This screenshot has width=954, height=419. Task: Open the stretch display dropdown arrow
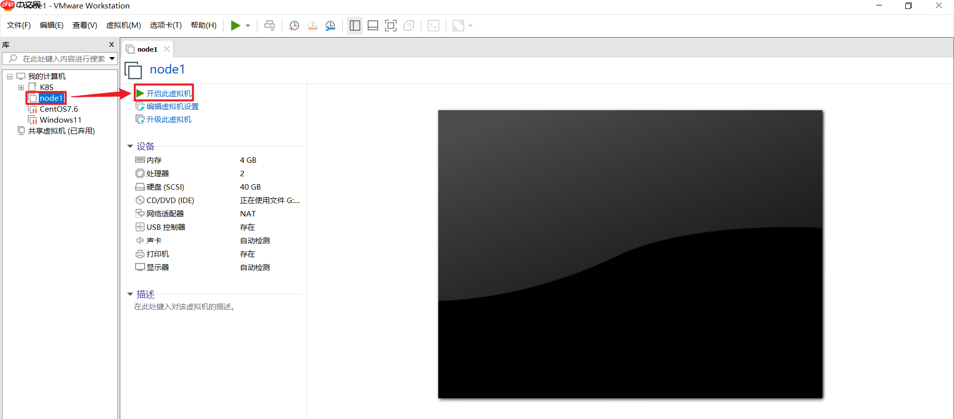tap(471, 26)
